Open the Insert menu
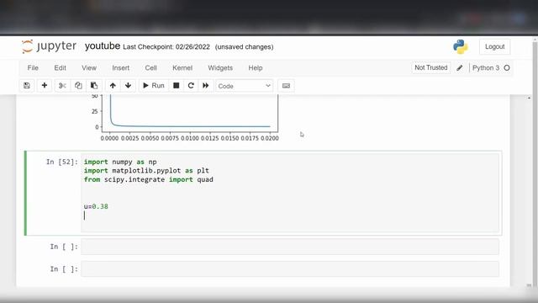The image size is (538, 303). (121, 68)
